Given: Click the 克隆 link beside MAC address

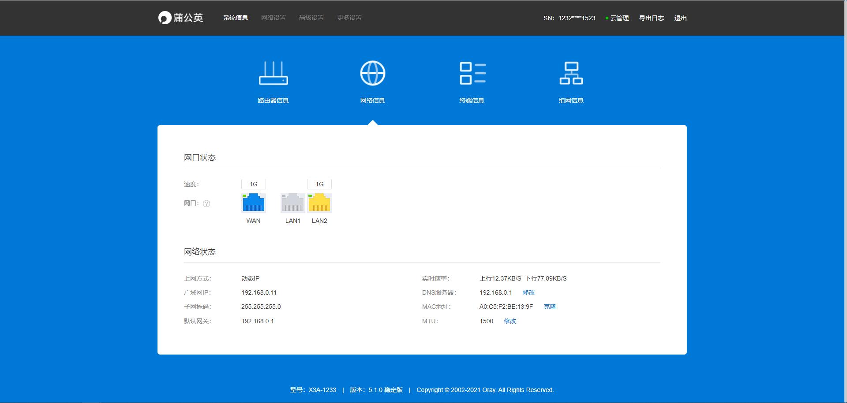Looking at the screenshot, I should (x=550, y=307).
